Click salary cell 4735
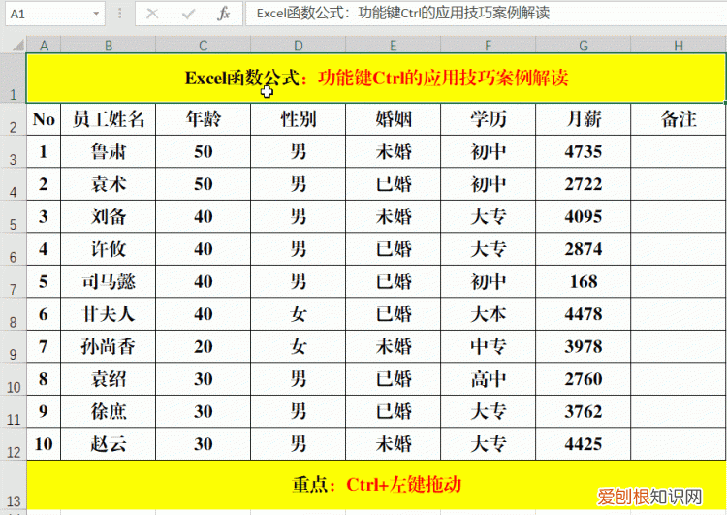 (x=584, y=151)
